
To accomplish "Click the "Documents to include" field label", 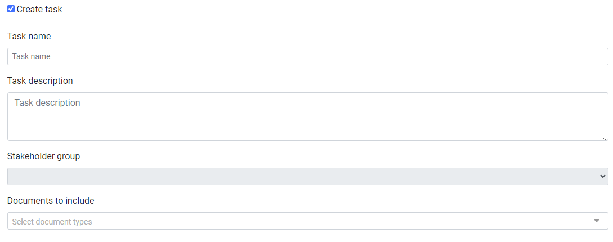I will 51,201.
